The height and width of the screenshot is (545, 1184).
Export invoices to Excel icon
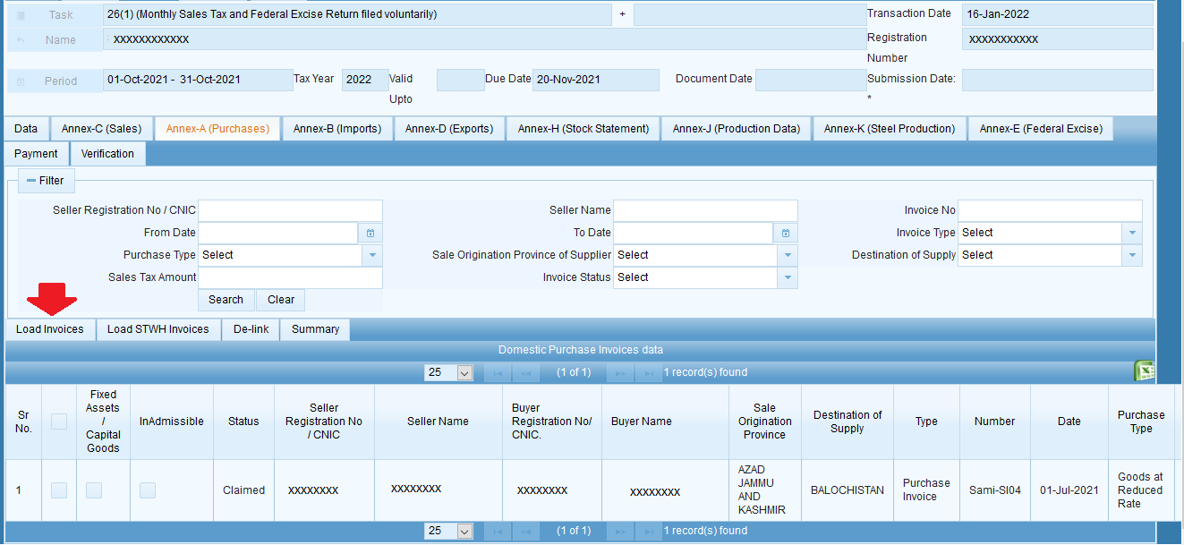(x=1143, y=371)
